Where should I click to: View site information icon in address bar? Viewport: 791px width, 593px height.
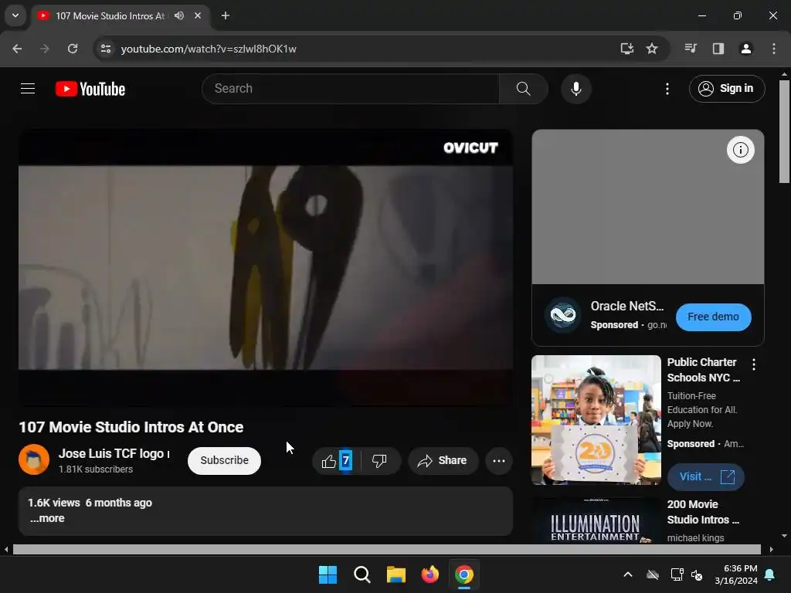coord(105,49)
